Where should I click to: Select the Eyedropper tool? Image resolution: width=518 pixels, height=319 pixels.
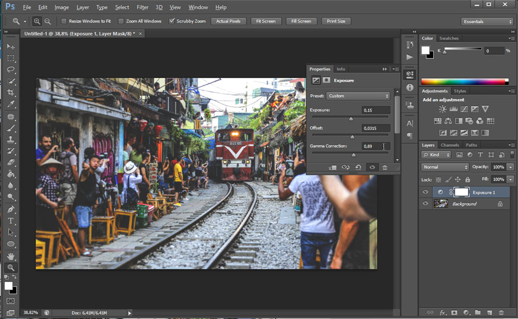pos(11,105)
